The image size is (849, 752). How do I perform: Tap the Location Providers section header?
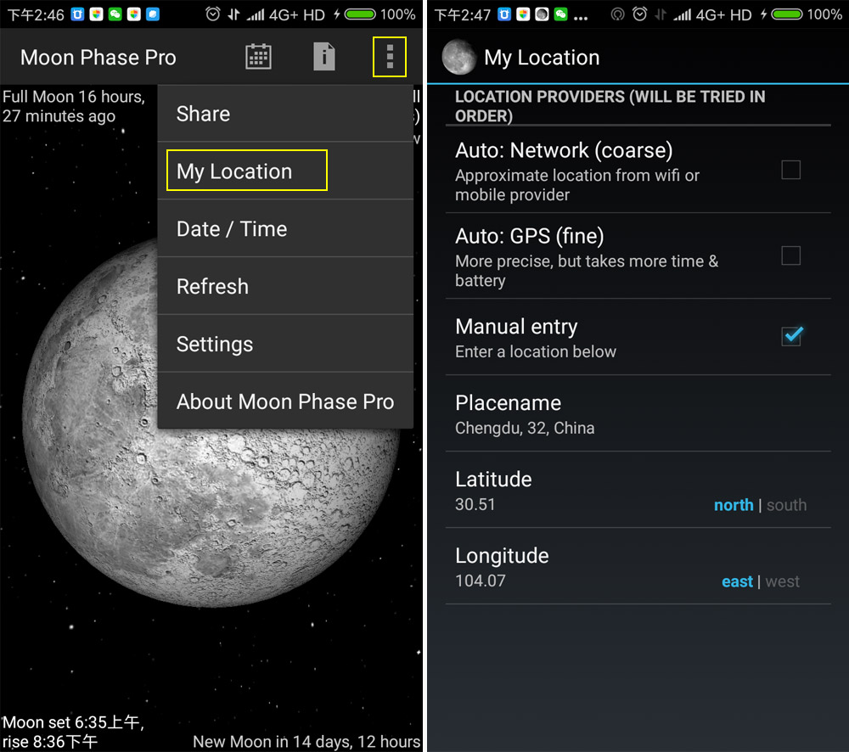click(610, 106)
